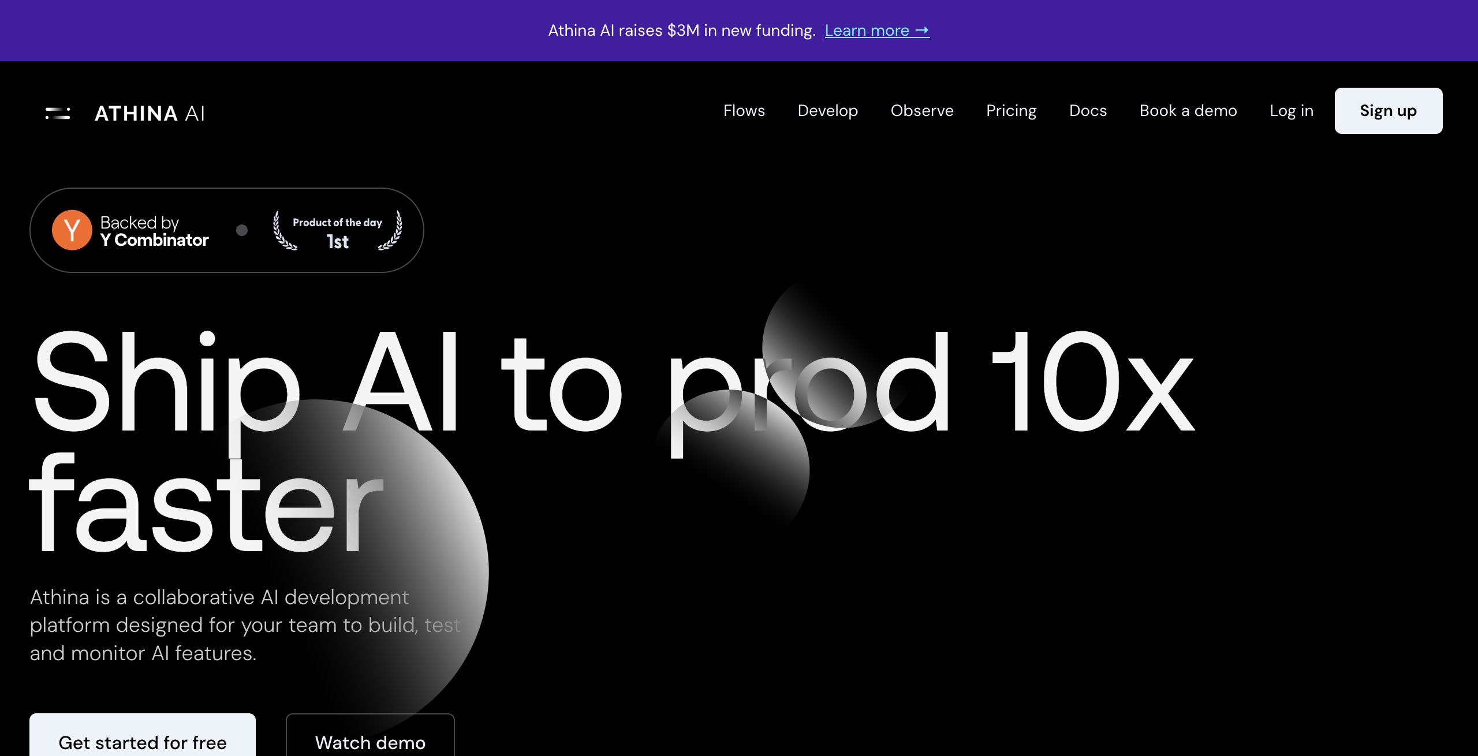Click the Product of the day 1st badge
This screenshot has width=1478, height=756.
click(338, 230)
